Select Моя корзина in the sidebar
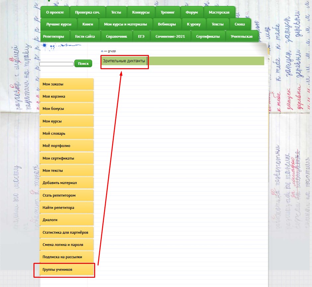312x287 pixels. point(66,96)
